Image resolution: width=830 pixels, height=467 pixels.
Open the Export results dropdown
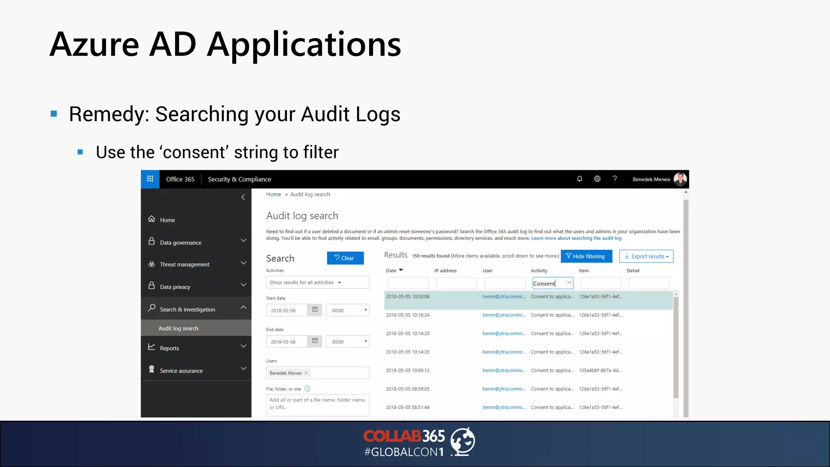[x=646, y=256]
